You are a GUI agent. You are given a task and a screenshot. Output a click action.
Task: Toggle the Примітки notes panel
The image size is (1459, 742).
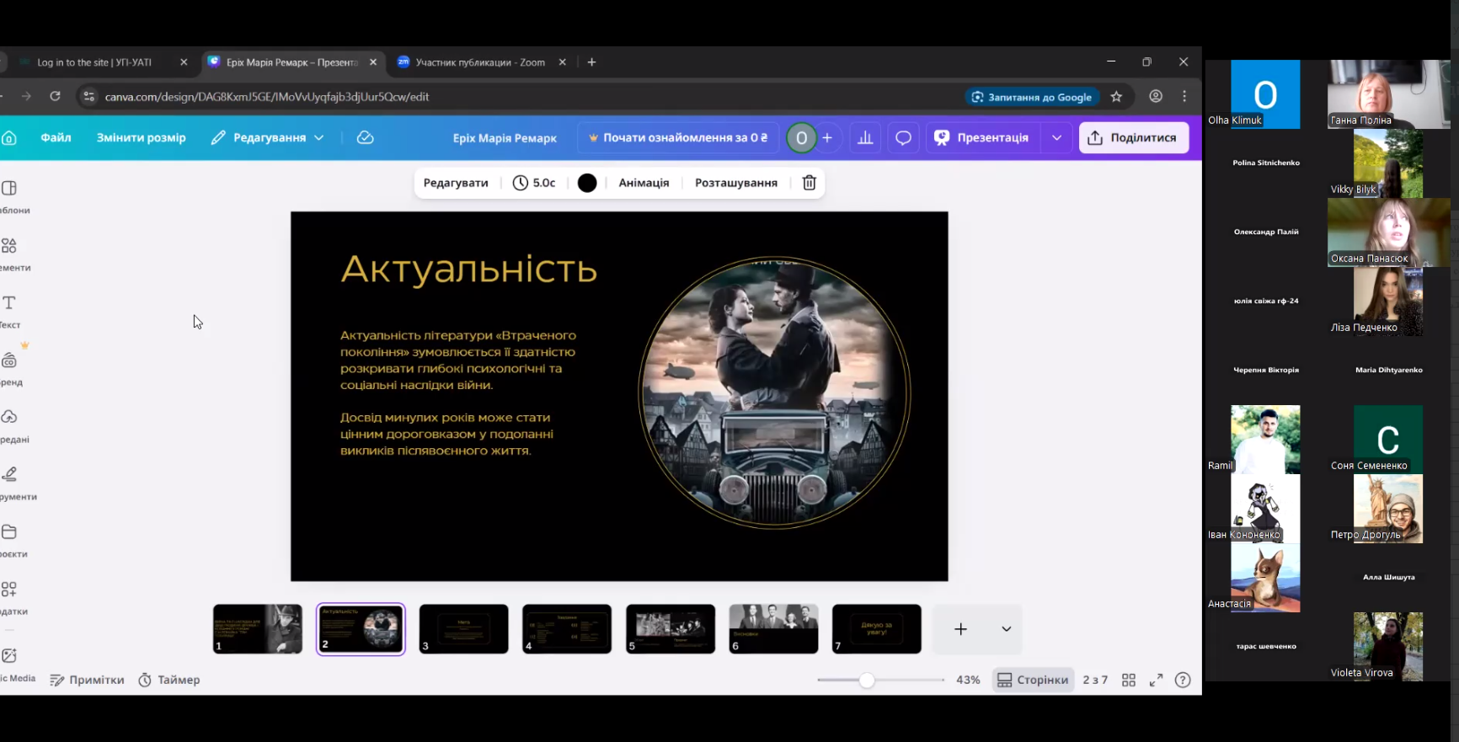point(88,681)
